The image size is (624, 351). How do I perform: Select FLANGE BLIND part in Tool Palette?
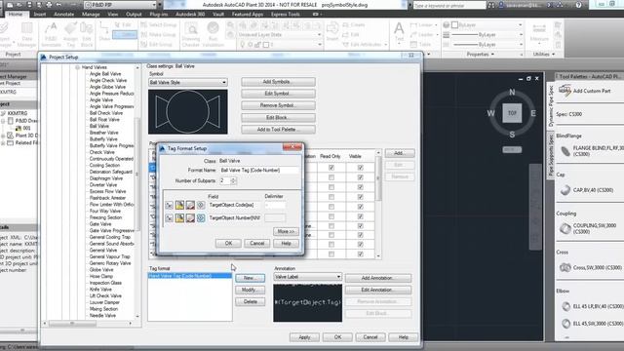591,151
